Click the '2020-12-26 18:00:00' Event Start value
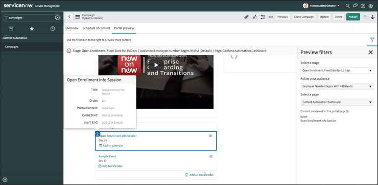 point(112,116)
